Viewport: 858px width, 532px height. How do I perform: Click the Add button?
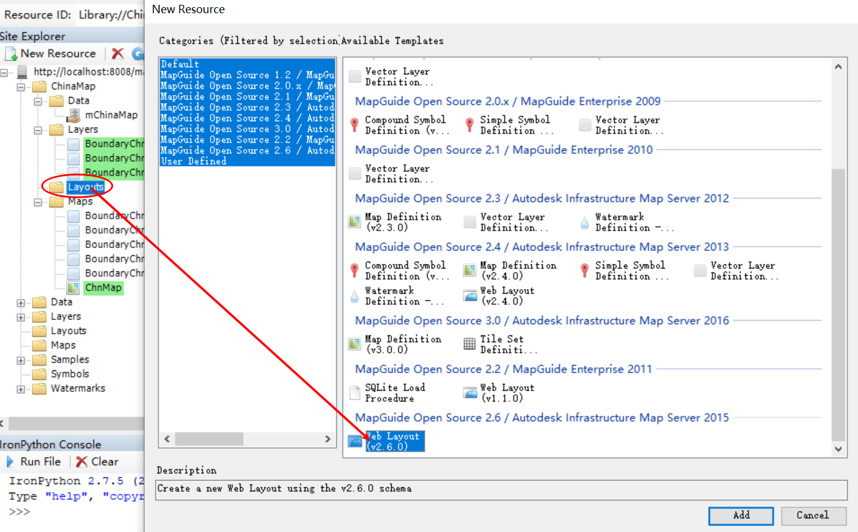coord(741,515)
